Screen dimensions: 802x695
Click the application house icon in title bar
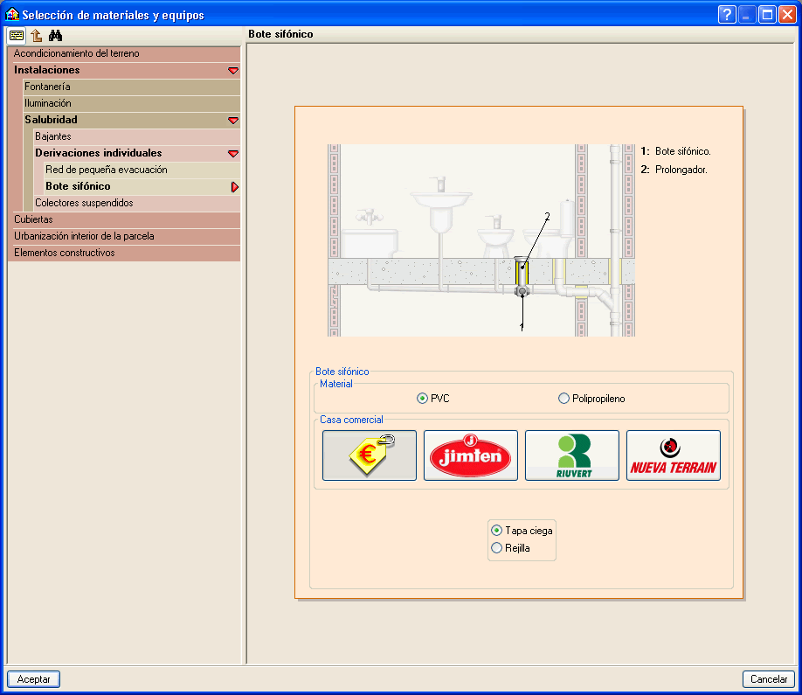coord(11,14)
